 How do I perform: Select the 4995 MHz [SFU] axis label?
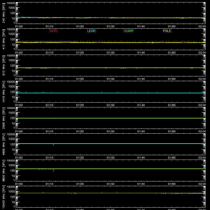click(3, 144)
